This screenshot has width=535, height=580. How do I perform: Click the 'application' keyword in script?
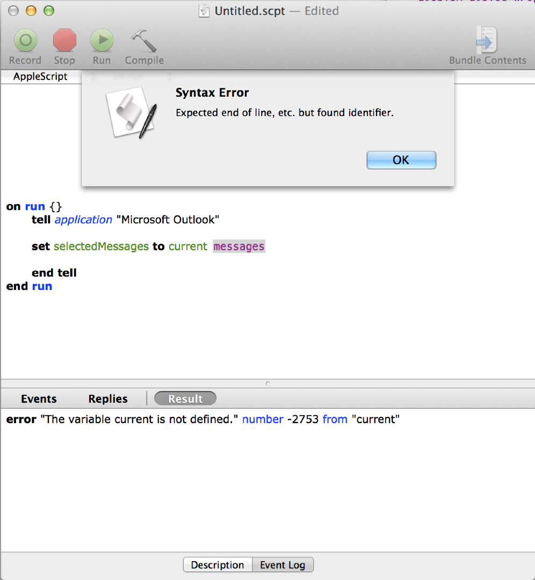point(83,220)
